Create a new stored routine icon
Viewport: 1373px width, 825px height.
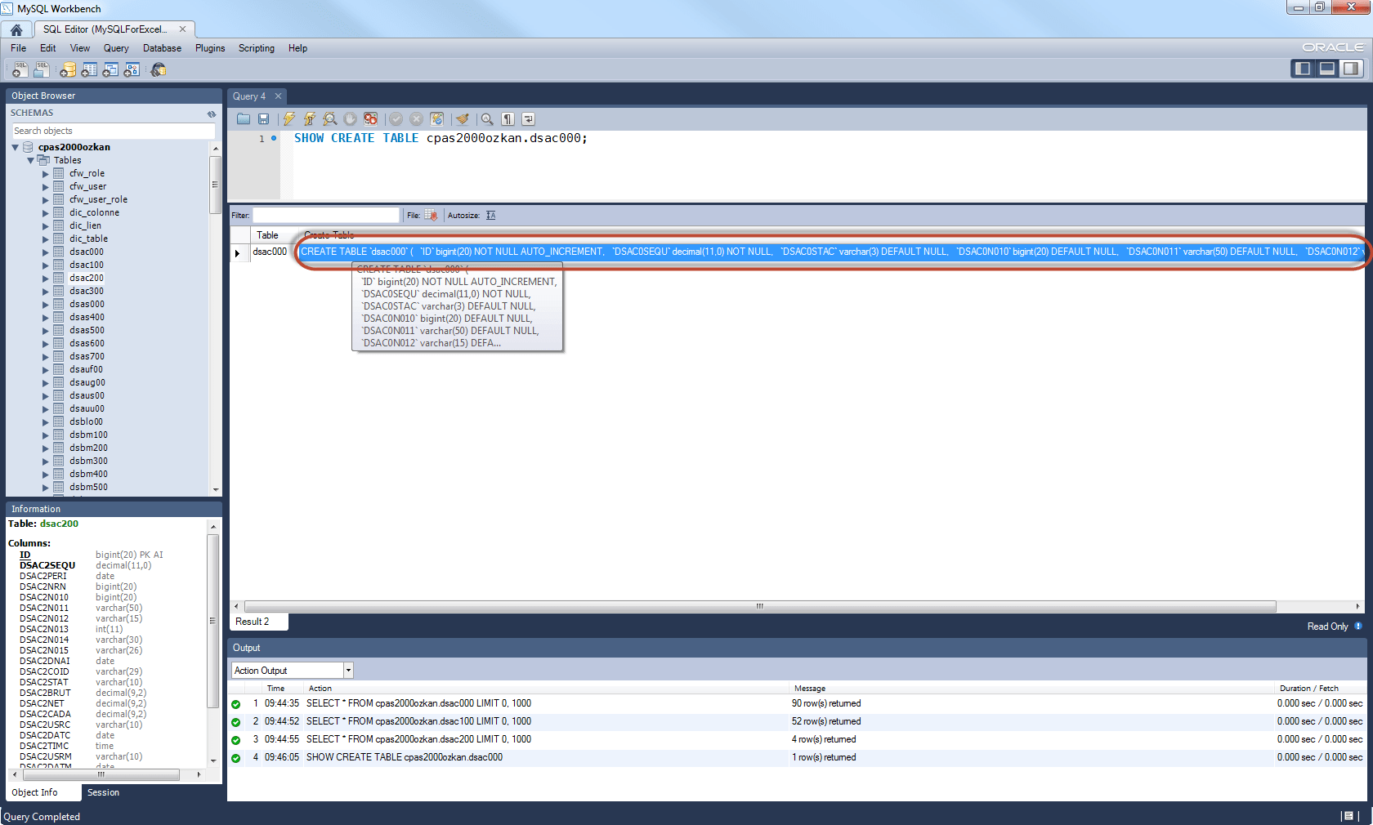pyautogui.click(x=132, y=70)
